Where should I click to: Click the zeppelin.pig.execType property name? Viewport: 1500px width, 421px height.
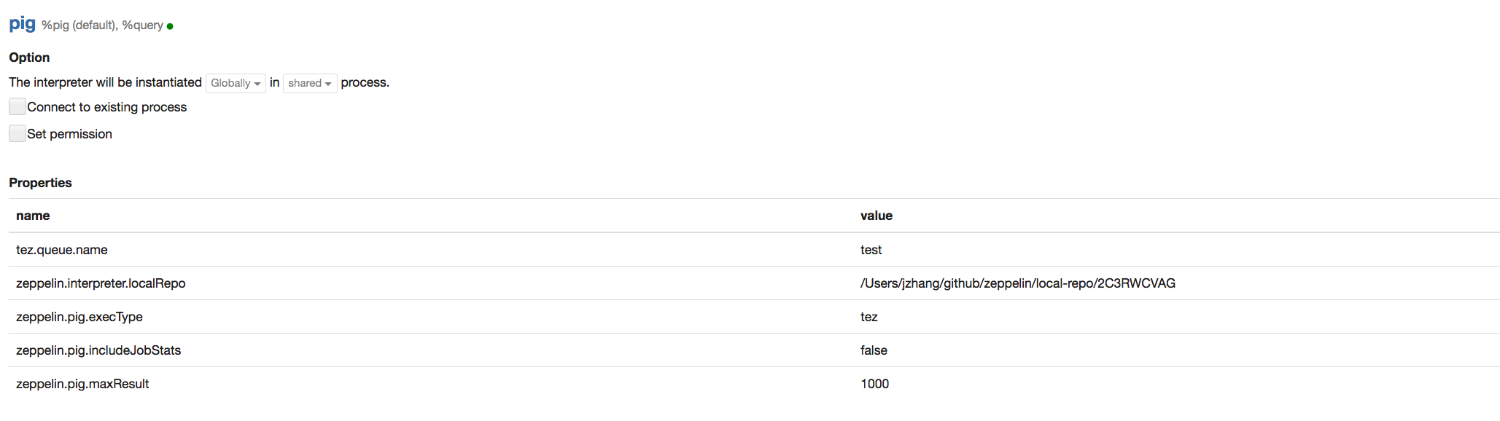tap(80, 316)
